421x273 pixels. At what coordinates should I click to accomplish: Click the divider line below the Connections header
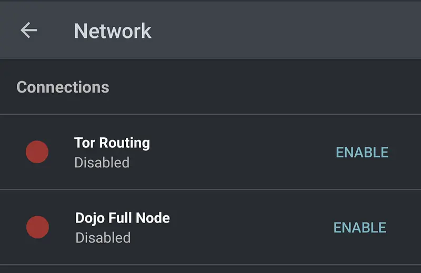tap(210, 114)
